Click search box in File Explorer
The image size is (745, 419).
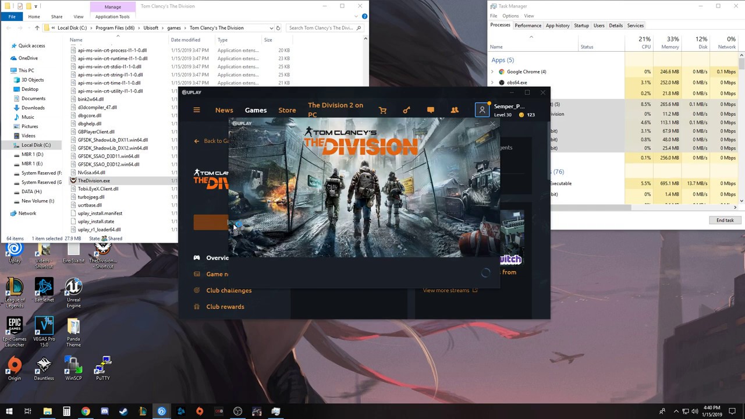tap(325, 28)
